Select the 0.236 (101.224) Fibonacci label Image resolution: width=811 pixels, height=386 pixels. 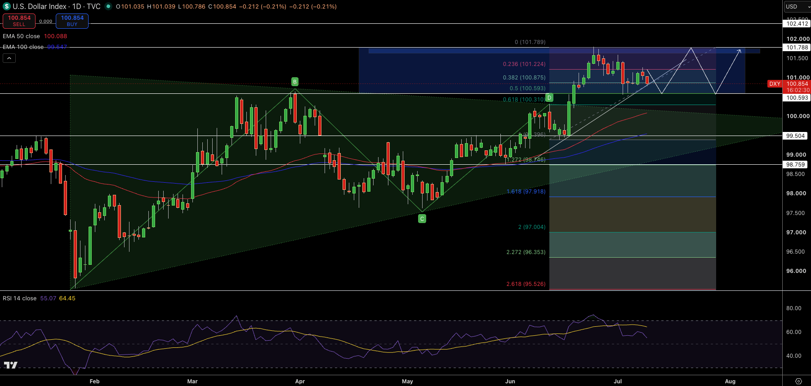coord(524,64)
